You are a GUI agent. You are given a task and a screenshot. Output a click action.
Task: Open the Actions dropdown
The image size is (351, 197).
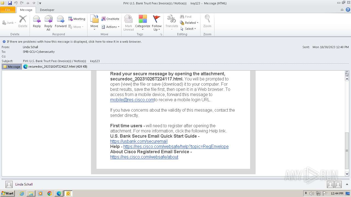point(110,27)
